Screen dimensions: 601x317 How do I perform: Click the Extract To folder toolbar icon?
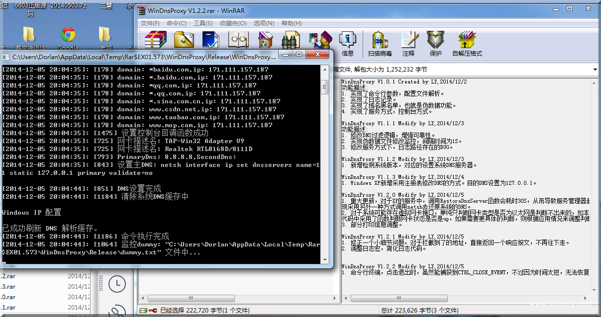(184, 40)
